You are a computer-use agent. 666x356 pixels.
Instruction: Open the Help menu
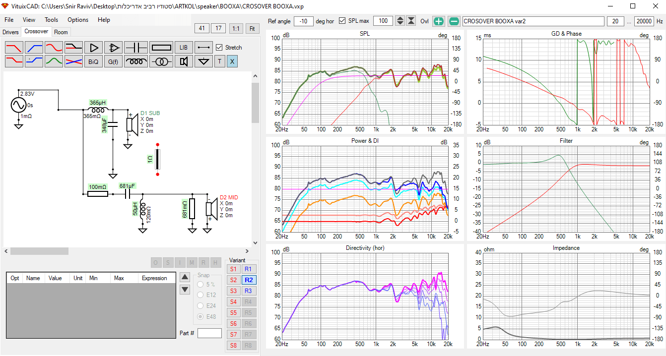pyautogui.click(x=104, y=20)
